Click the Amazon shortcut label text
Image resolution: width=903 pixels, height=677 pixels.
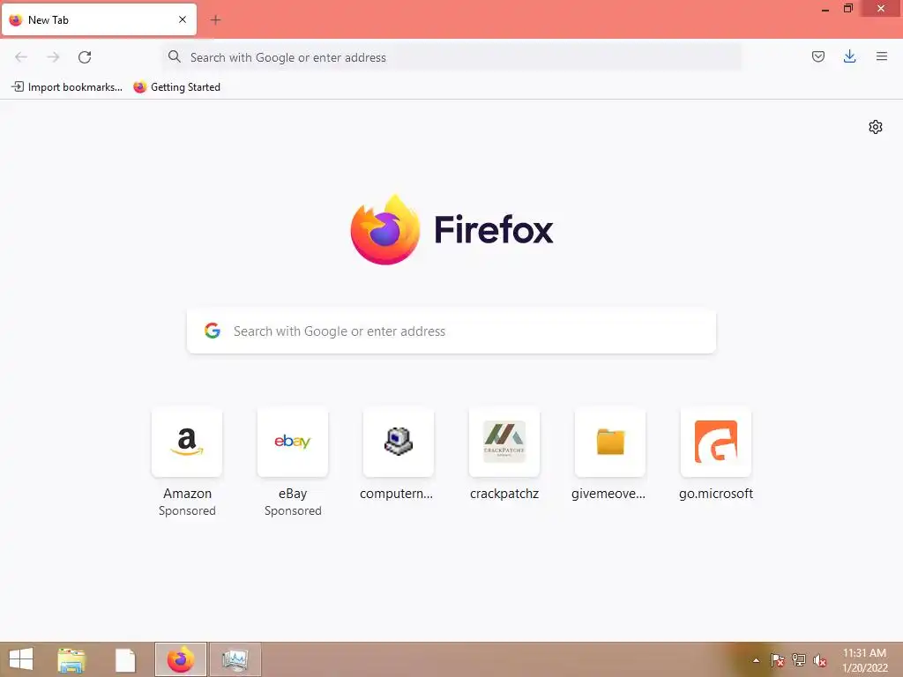tap(187, 494)
